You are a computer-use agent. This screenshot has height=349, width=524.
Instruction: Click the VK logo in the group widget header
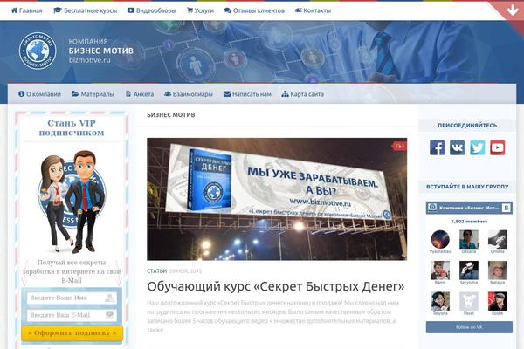click(507, 208)
